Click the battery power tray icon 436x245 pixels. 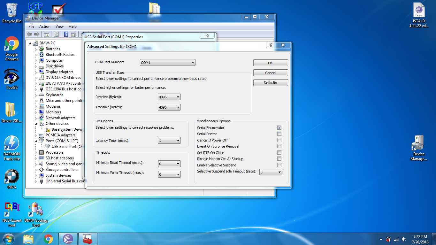pos(389,239)
